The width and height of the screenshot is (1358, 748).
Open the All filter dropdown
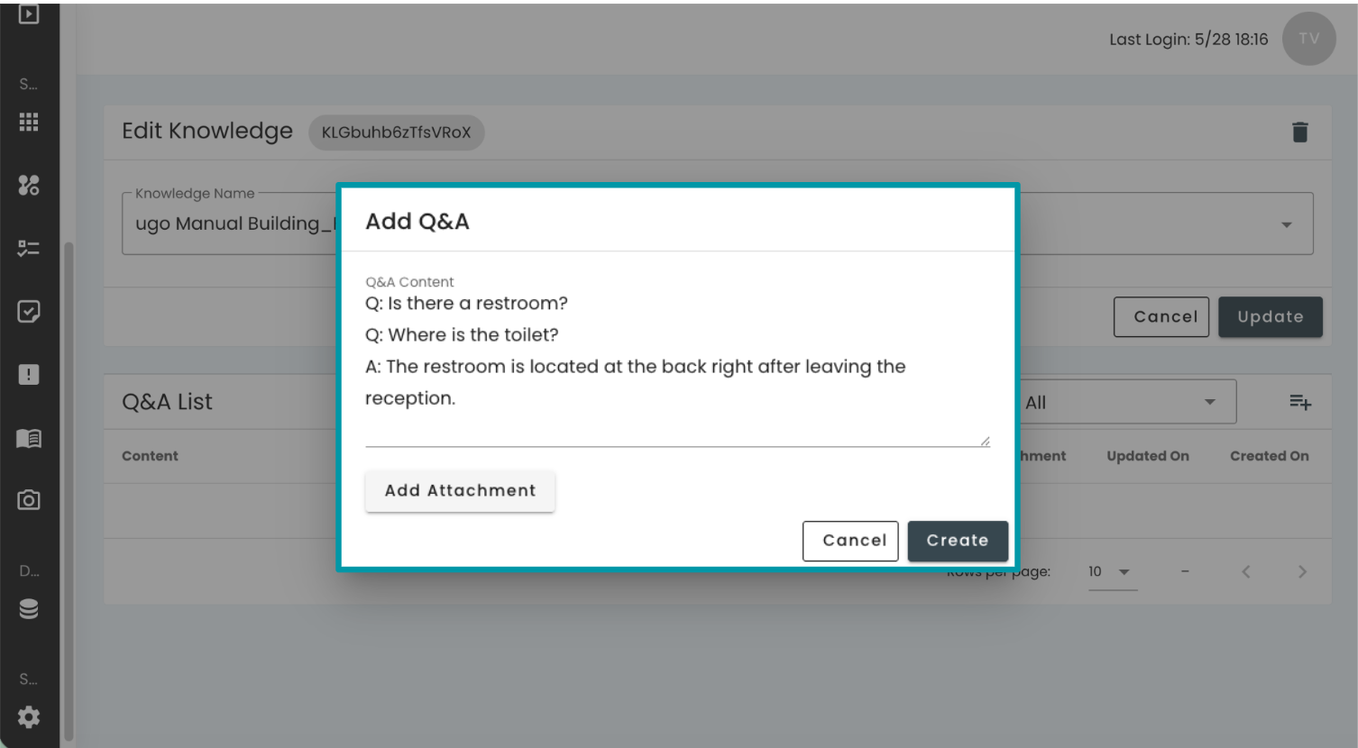pyautogui.click(x=1127, y=402)
